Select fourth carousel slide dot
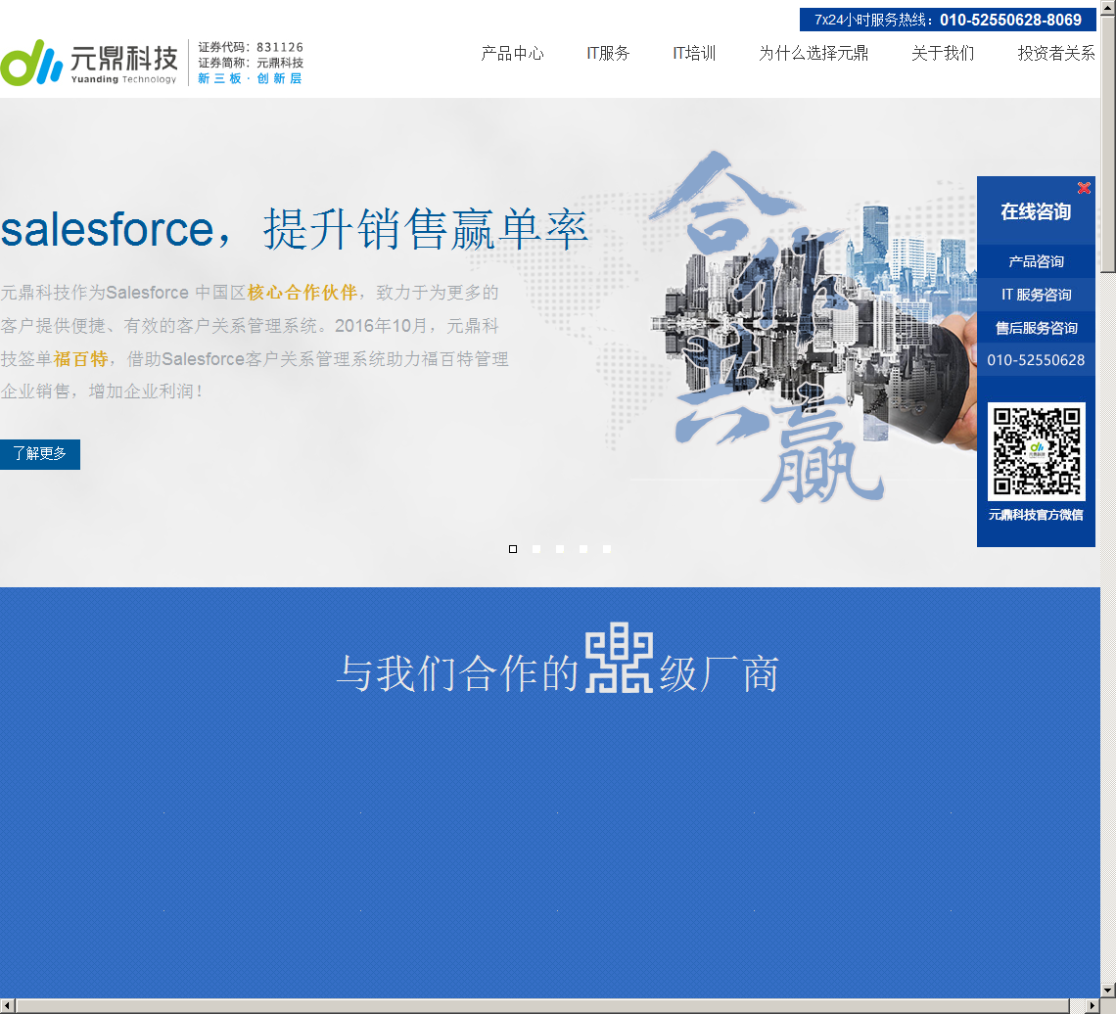Image resolution: width=1116 pixels, height=1014 pixels. pos(582,549)
